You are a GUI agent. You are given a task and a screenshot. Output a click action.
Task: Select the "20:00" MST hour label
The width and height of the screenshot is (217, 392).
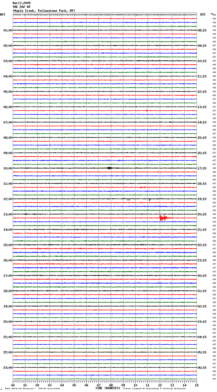click(8, 322)
